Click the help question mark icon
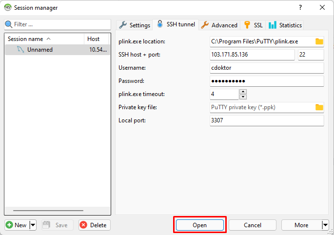 300,7
